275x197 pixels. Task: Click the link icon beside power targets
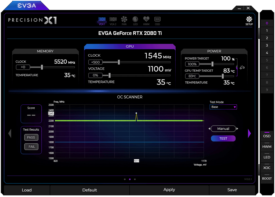[x=242, y=67]
